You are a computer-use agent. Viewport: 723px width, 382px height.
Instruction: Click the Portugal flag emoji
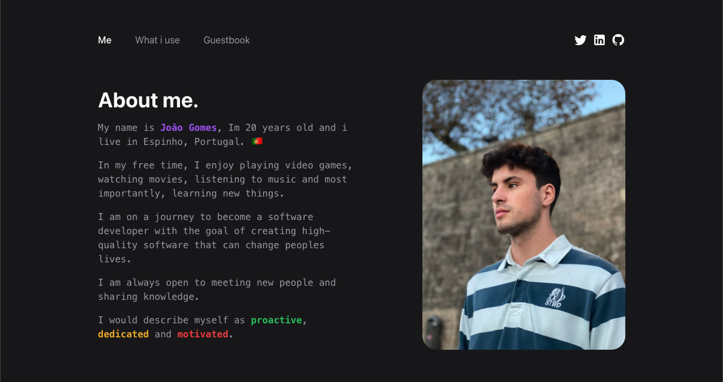pyautogui.click(x=257, y=141)
